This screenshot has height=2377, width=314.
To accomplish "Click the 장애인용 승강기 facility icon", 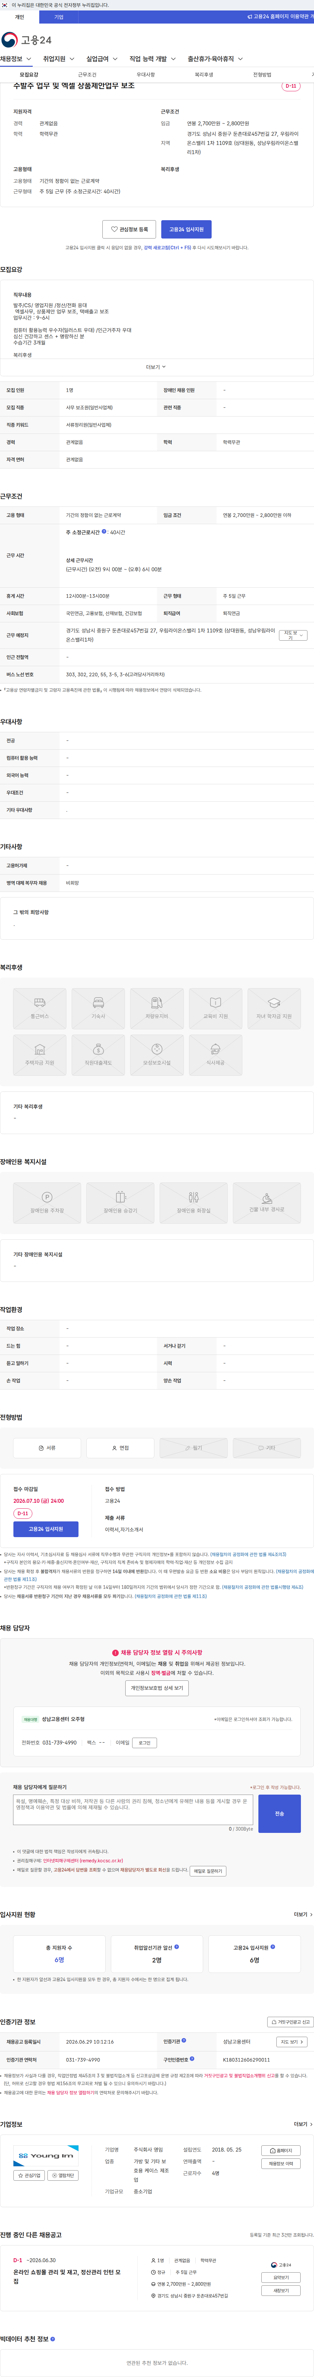I will click(120, 1203).
